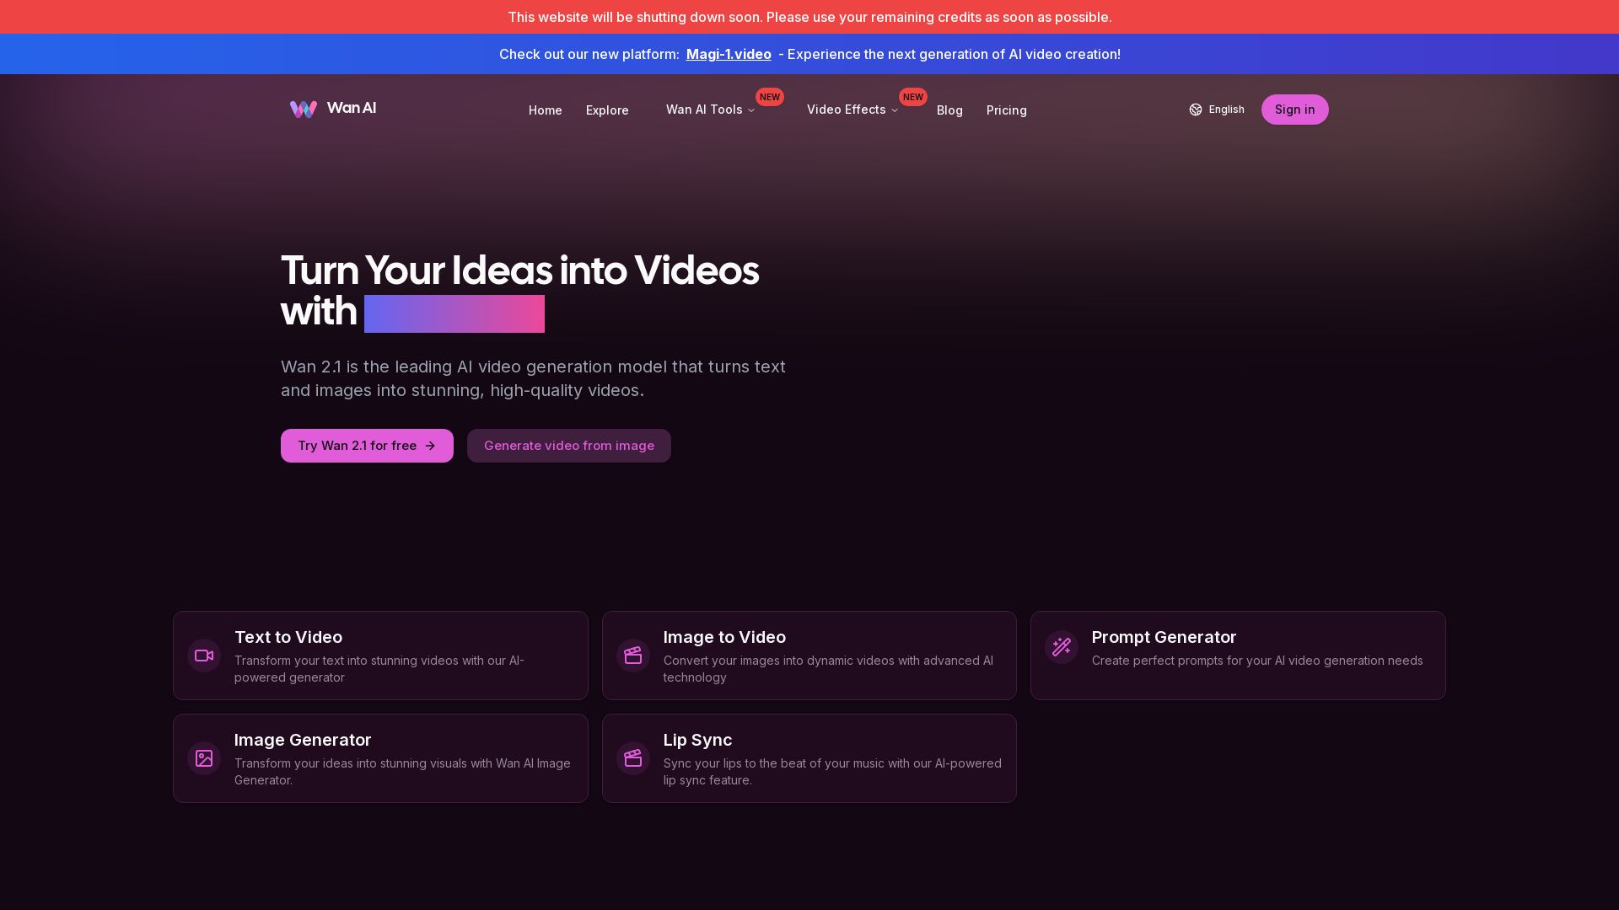
Task: Click the Text to Video camera icon
Action: click(x=204, y=656)
